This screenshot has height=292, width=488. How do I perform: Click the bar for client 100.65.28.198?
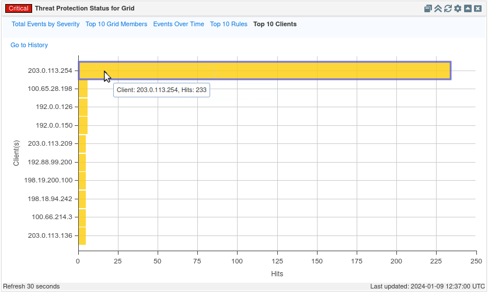pos(83,89)
